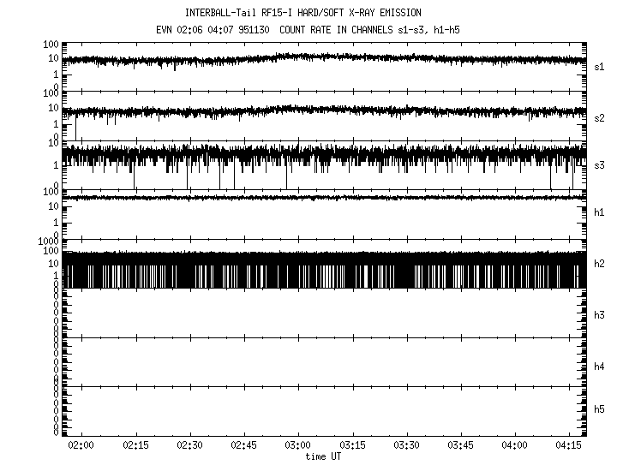Select the 02:30 time tick label

(x=189, y=445)
